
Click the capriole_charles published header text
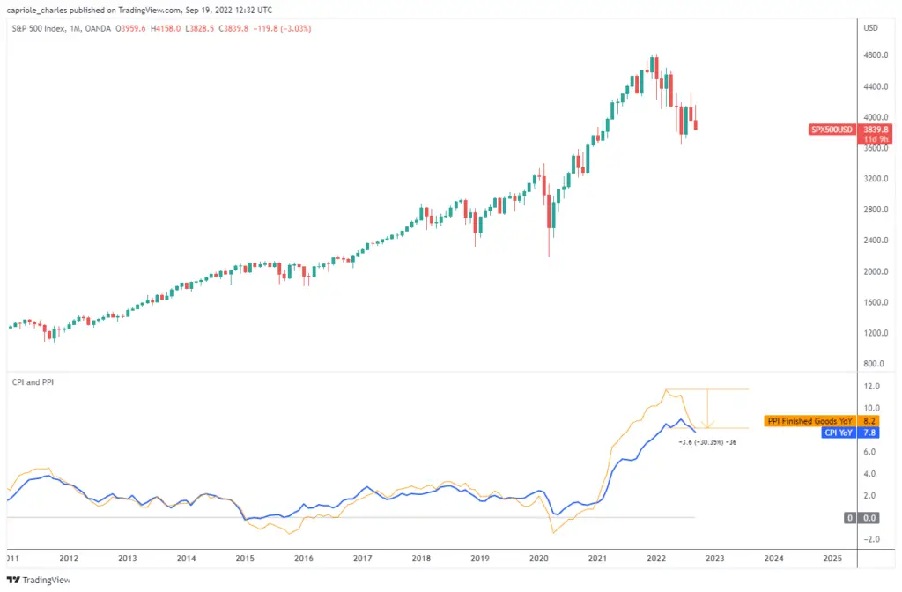(139, 10)
